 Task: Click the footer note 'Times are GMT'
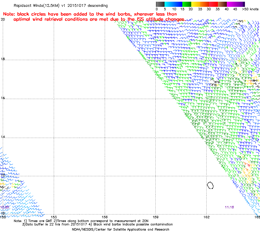(40, 221)
